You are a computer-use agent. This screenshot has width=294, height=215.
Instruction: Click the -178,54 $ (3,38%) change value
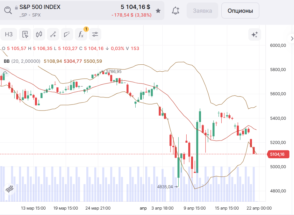132,15
